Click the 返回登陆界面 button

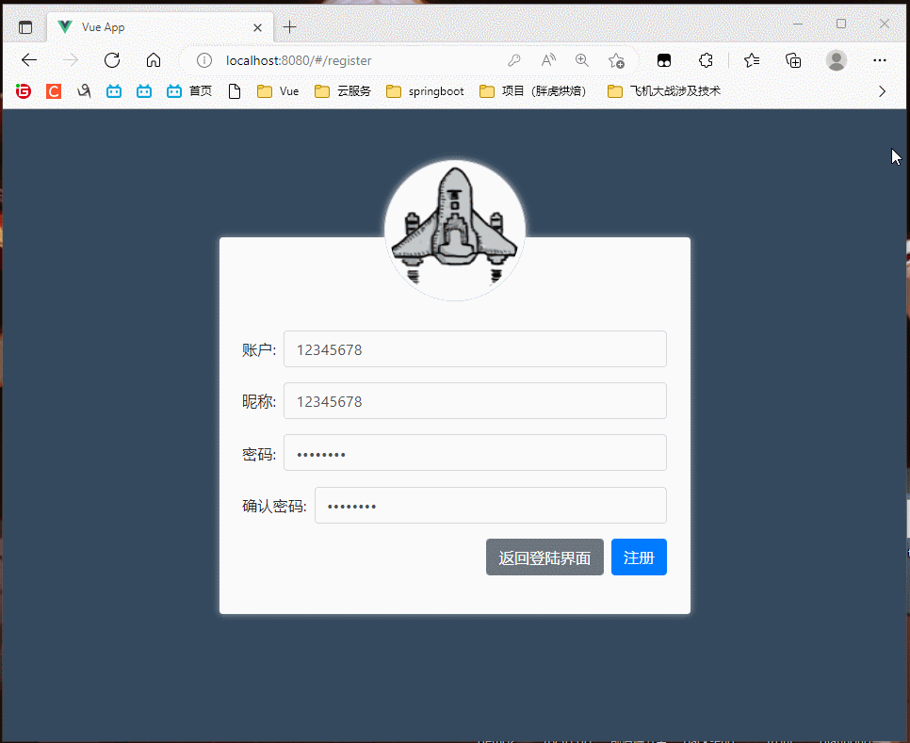point(544,557)
